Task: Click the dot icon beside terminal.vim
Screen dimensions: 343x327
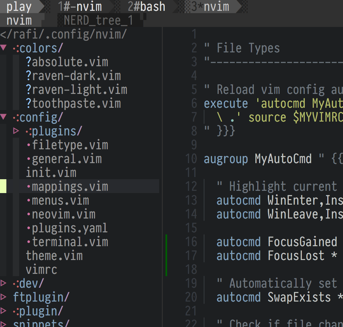Action: click(x=29, y=242)
